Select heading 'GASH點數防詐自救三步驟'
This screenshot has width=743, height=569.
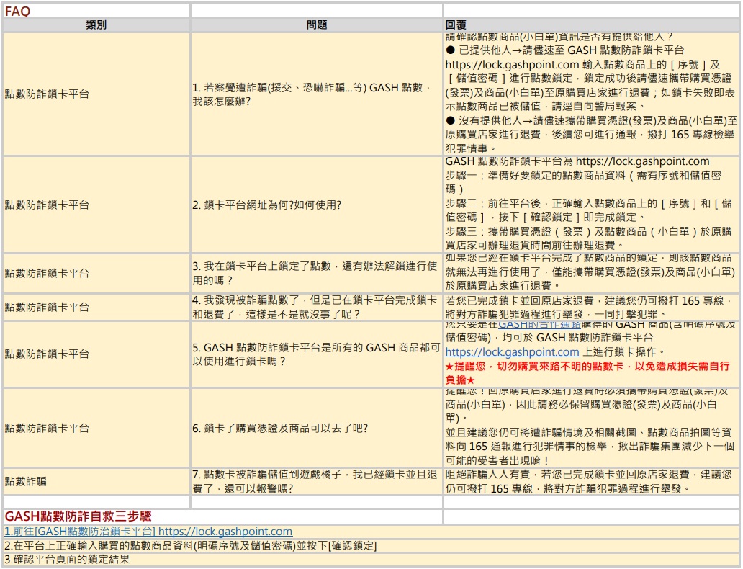pos(78,517)
